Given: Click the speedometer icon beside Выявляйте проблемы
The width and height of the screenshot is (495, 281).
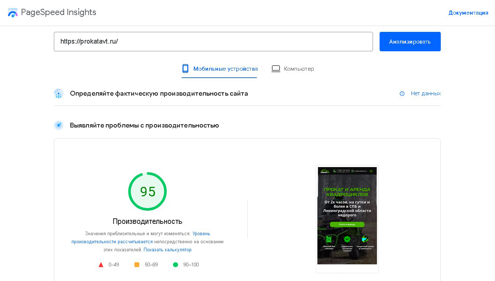Looking at the screenshot, I should click(59, 125).
